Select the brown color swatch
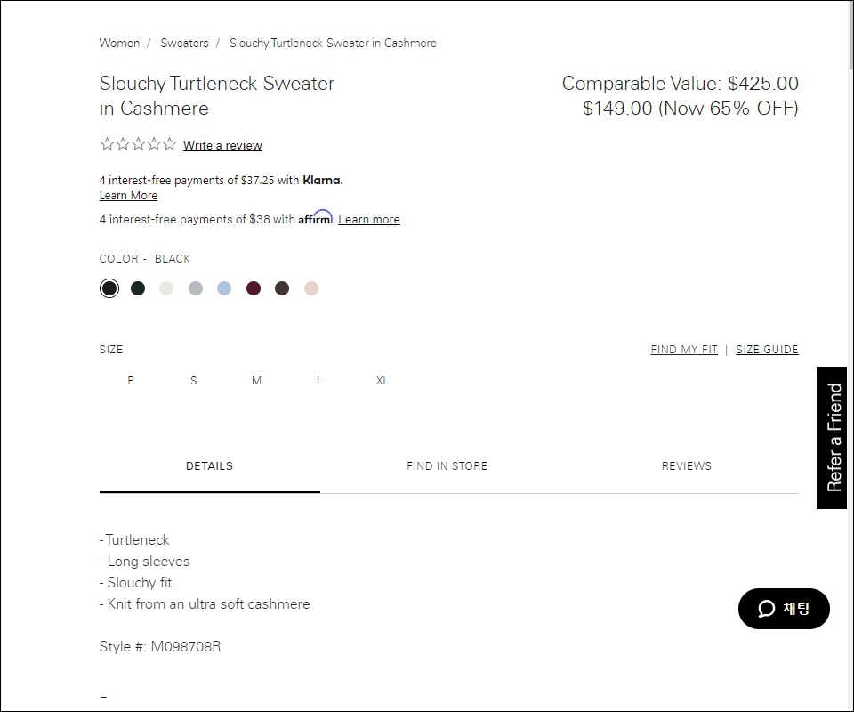 point(282,288)
